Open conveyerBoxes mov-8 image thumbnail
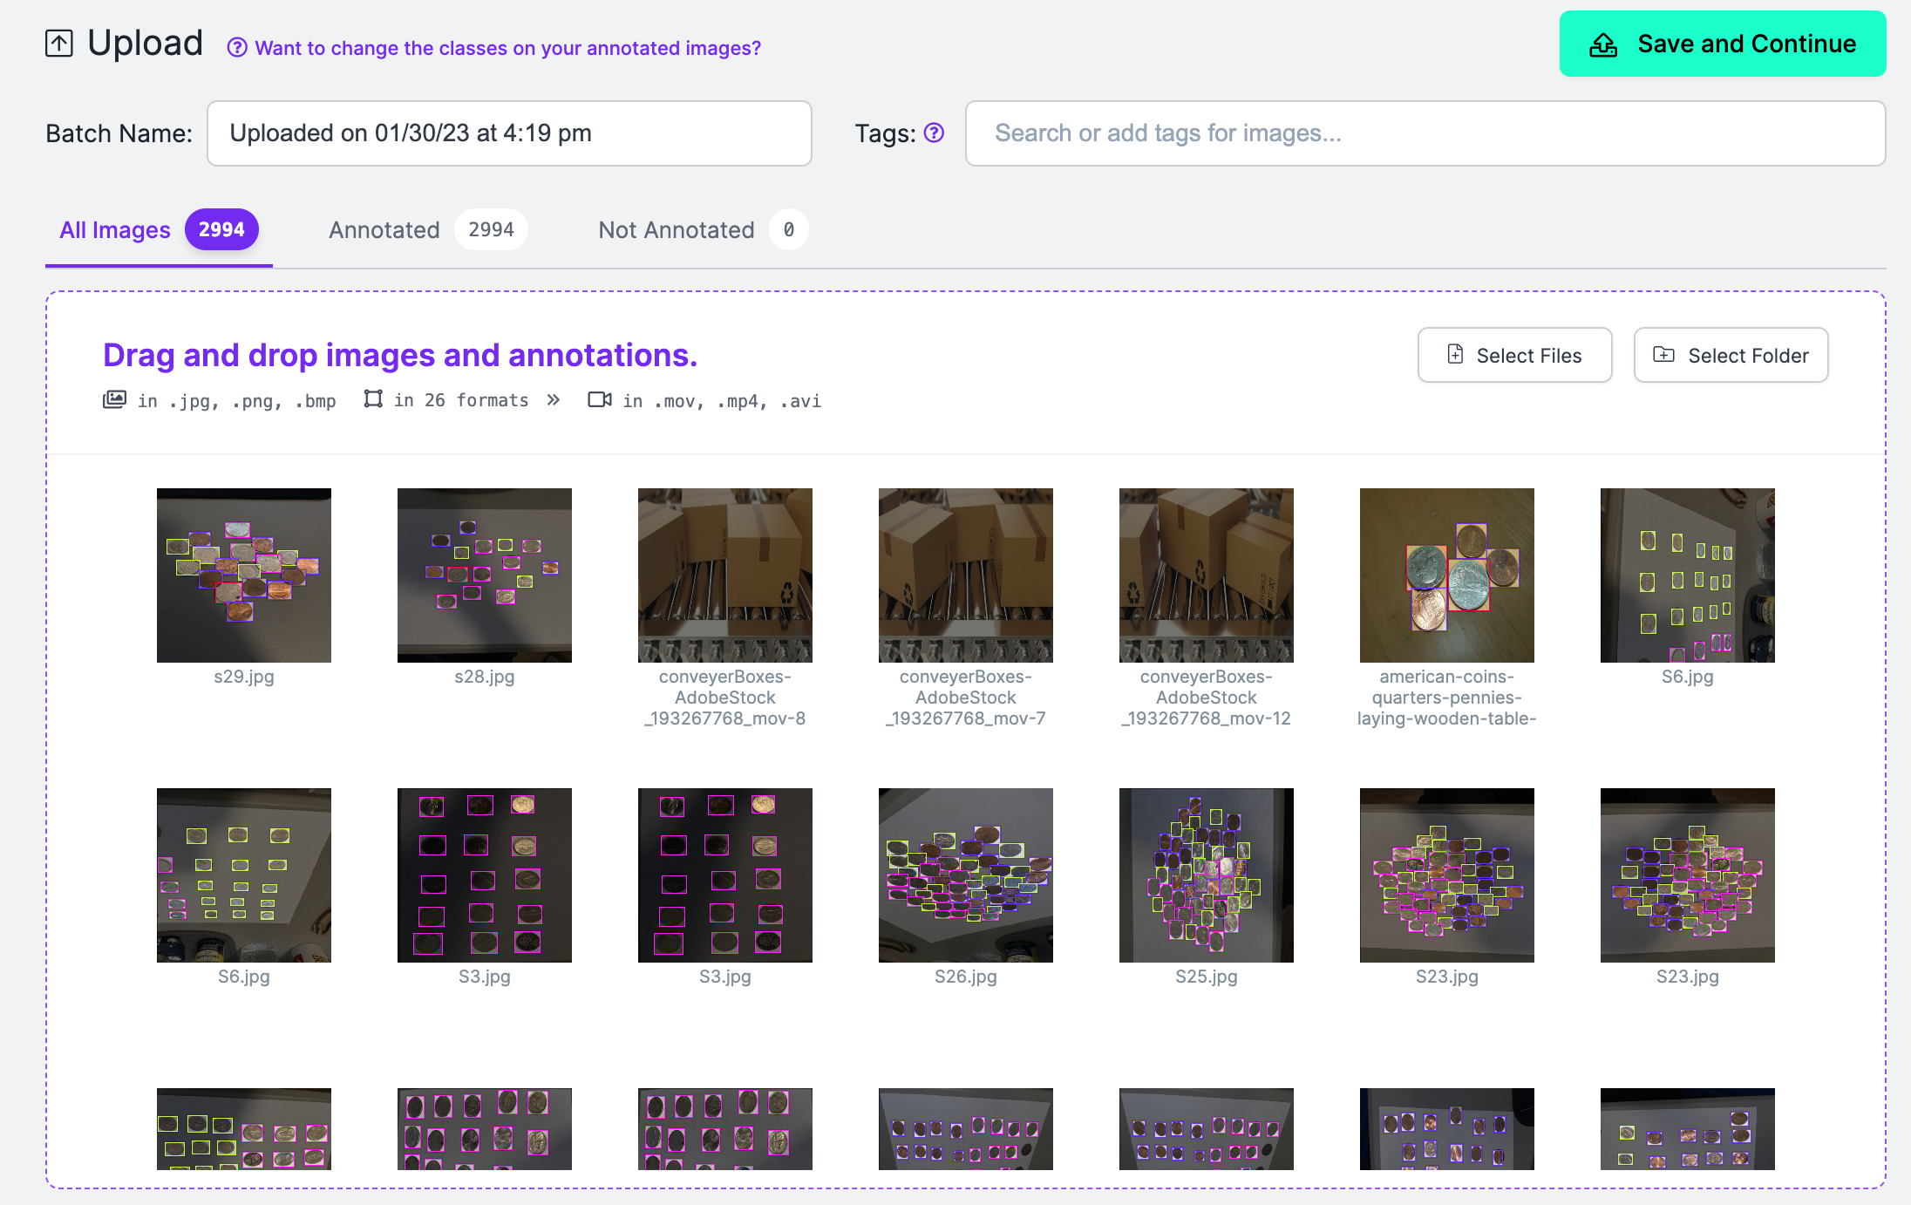1911x1205 pixels. tap(725, 575)
